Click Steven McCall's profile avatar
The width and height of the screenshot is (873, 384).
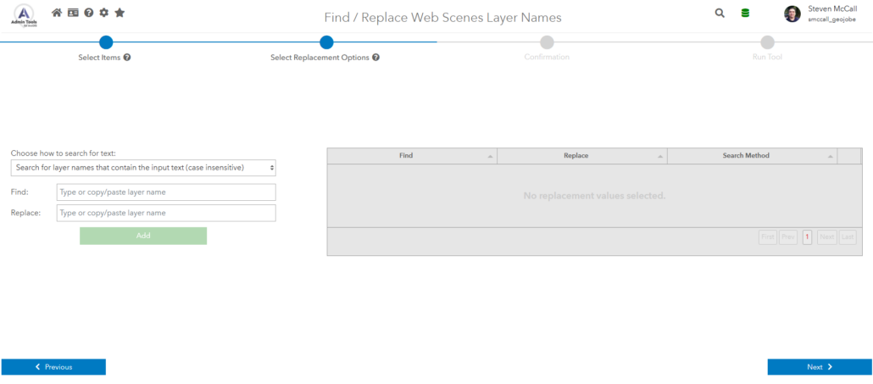(x=792, y=14)
